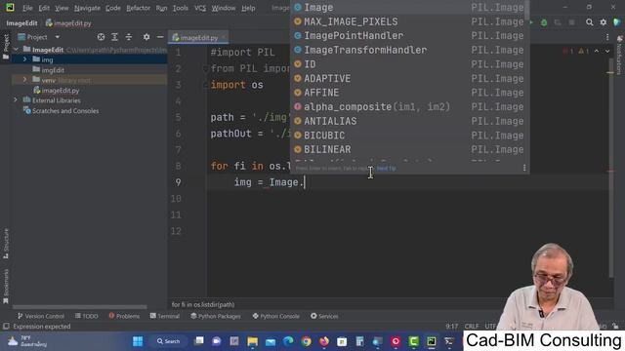The image size is (625, 351).
Task: Open the Project panel gear options
Action: [146, 37]
